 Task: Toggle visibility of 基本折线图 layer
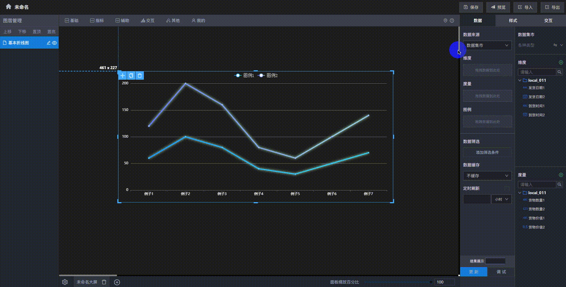point(54,43)
